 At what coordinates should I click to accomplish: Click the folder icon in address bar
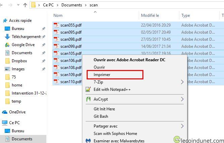coord(33,5)
